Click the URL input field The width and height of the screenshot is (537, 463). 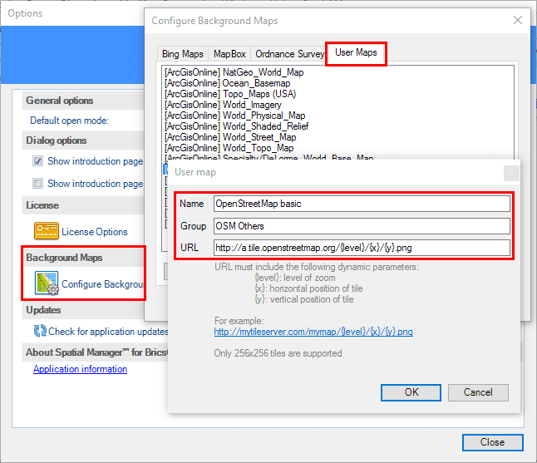pos(362,248)
